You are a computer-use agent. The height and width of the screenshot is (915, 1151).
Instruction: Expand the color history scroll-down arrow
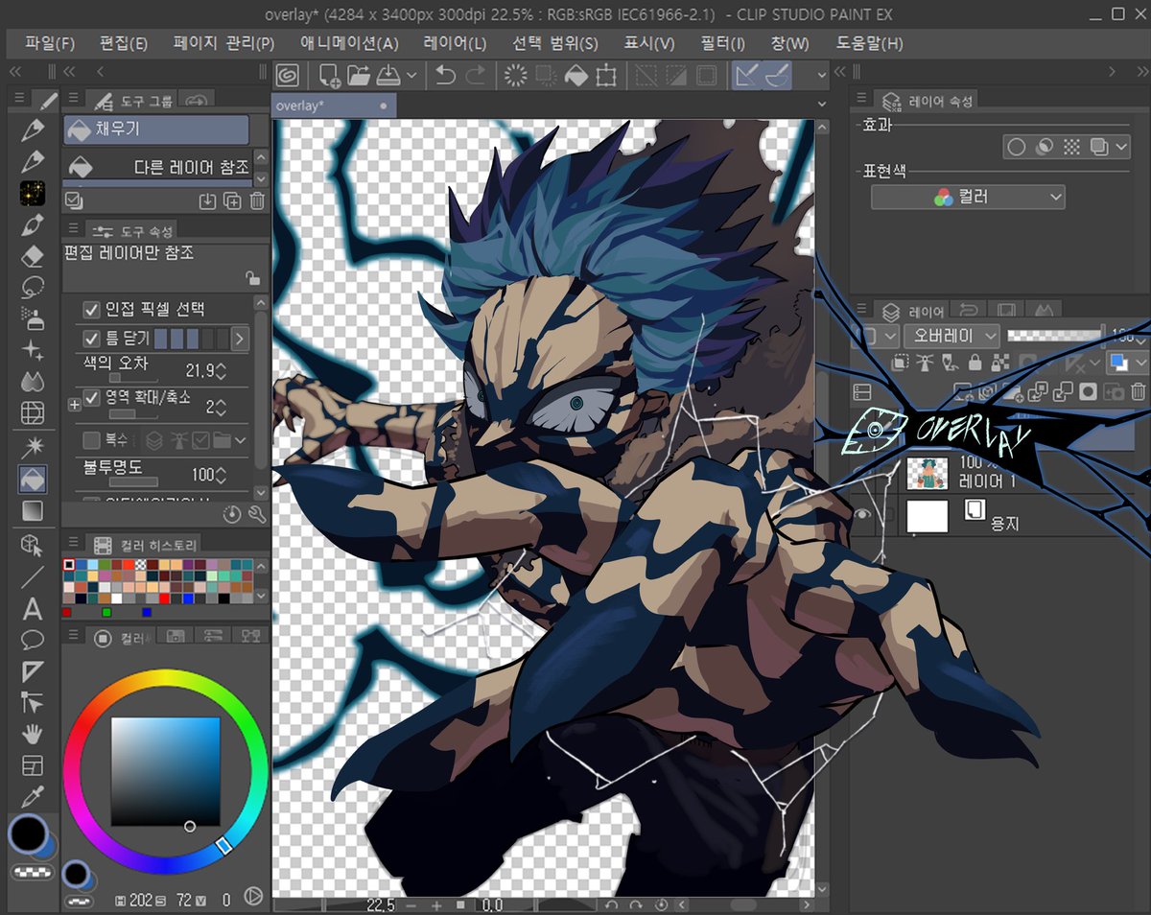(262, 597)
